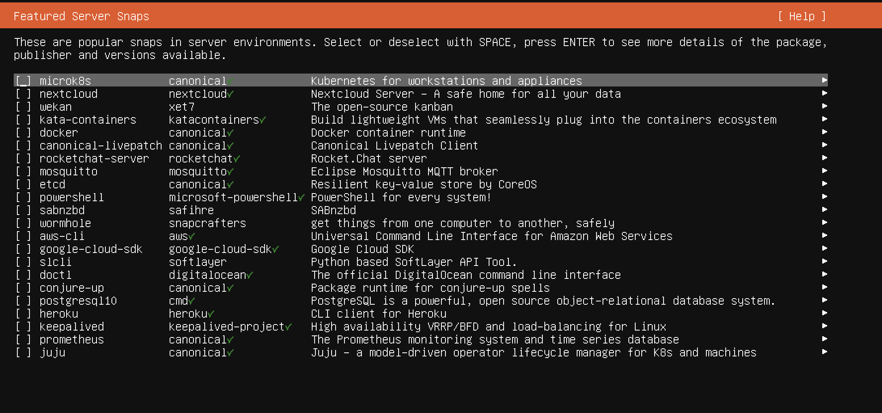Click description 'Eclipse Mosquitto MQTT broker'
The width and height of the screenshot is (882, 413).
click(x=404, y=171)
